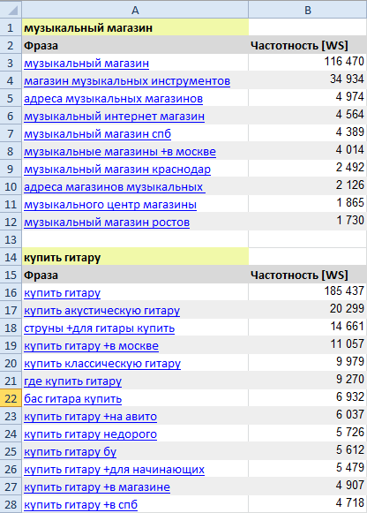Follow link бас гитара купить
Screen dimensions: 367x513
[72, 399]
